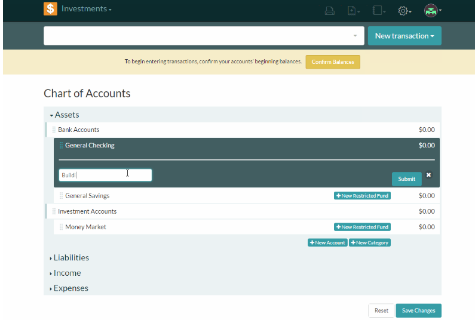Open the settings gear menu

[x=404, y=11]
